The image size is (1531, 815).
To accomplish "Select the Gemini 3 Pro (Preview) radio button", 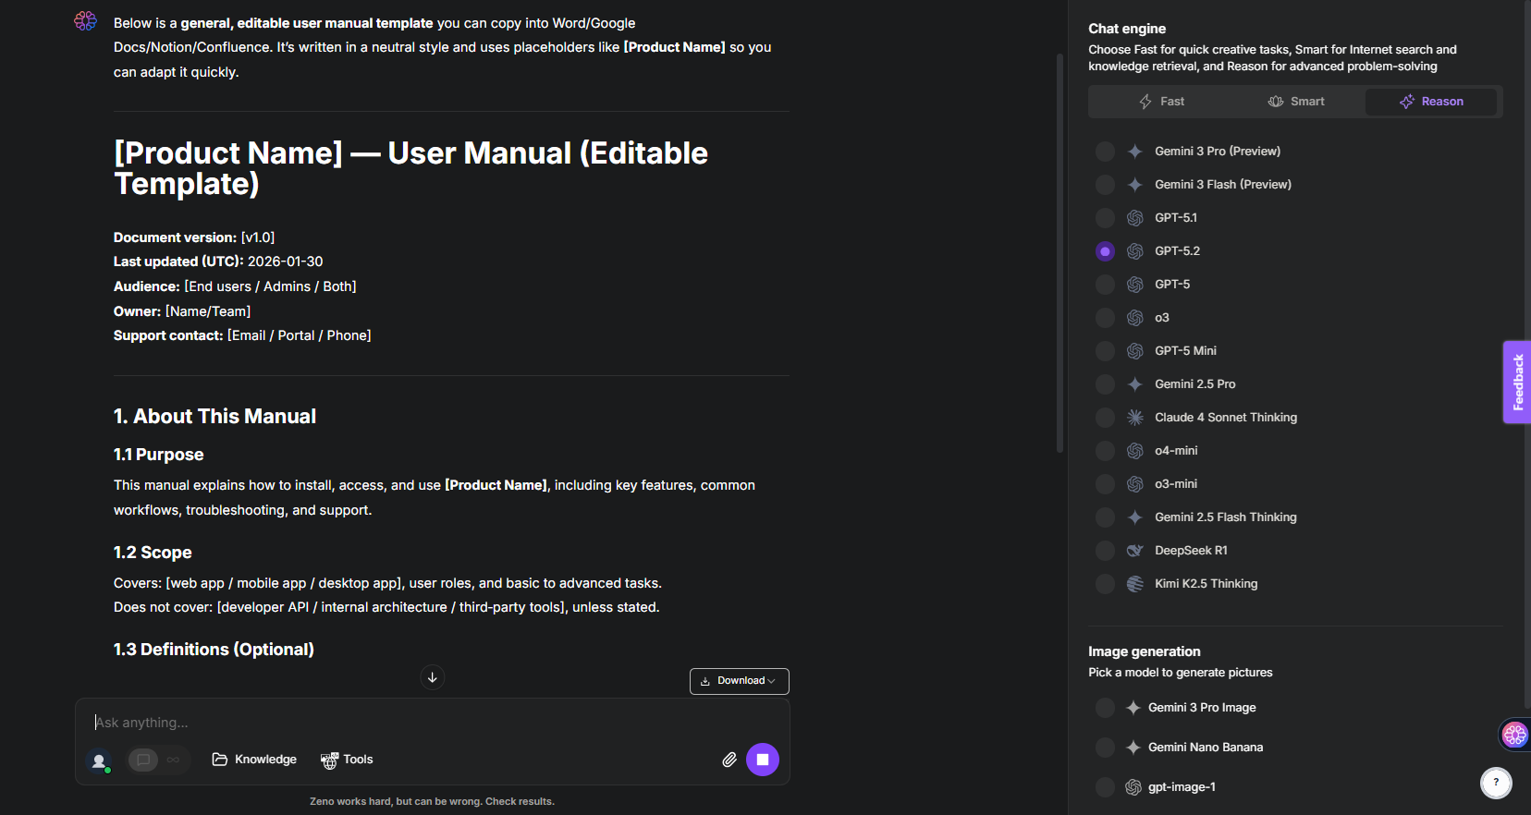I will click(x=1105, y=152).
